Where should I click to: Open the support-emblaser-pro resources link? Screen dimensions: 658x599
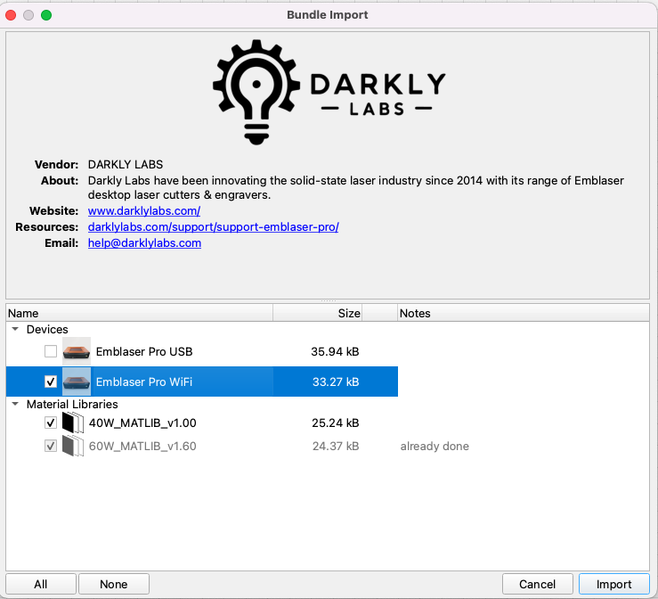[x=213, y=227]
